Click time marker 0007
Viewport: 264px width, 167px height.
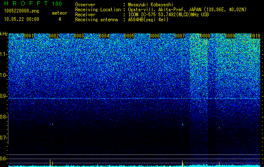[x=180, y=36]
